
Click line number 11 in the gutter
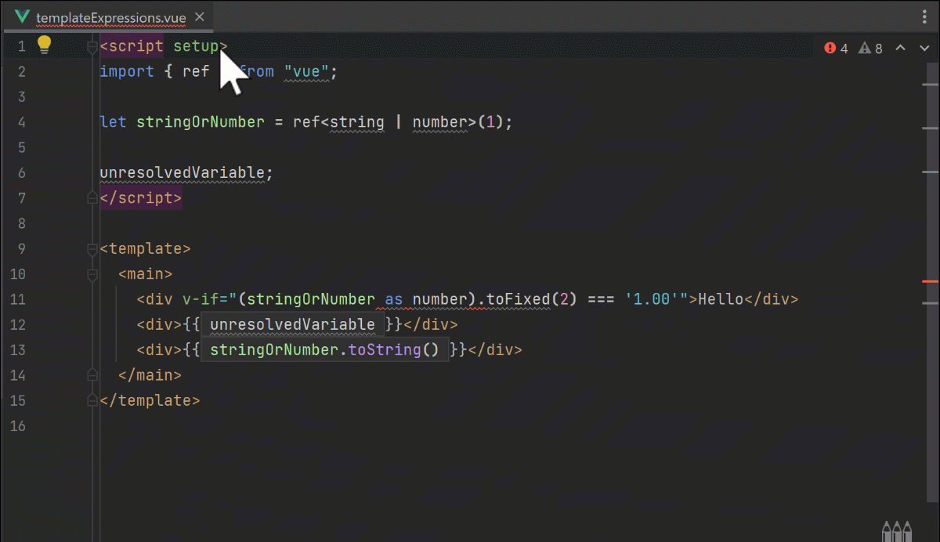(x=18, y=299)
